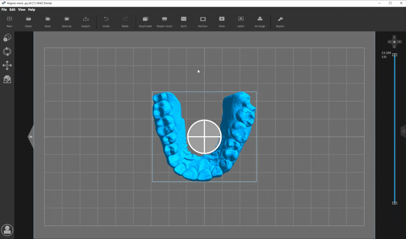Collapse the left panel with X tab
Viewport: 406px width, 239px height.
coord(31,137)
